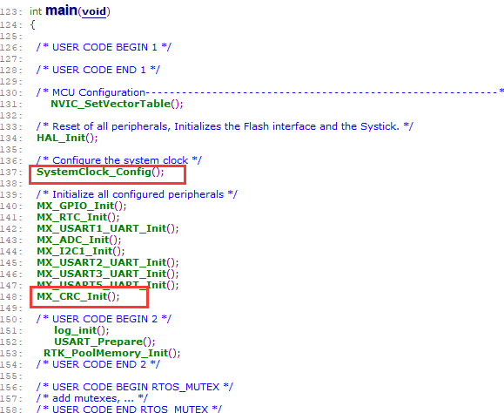
Task: Select the NVIC_SetVectorTable() call
Action: (x=117, y=104)
